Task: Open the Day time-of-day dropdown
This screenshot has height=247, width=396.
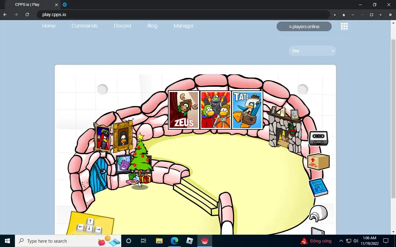Action: [x=312, y=51]
